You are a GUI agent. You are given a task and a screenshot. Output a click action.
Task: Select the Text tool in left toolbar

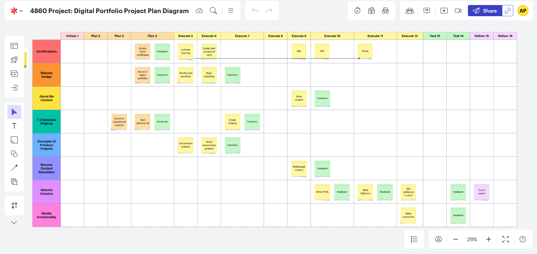14,126
